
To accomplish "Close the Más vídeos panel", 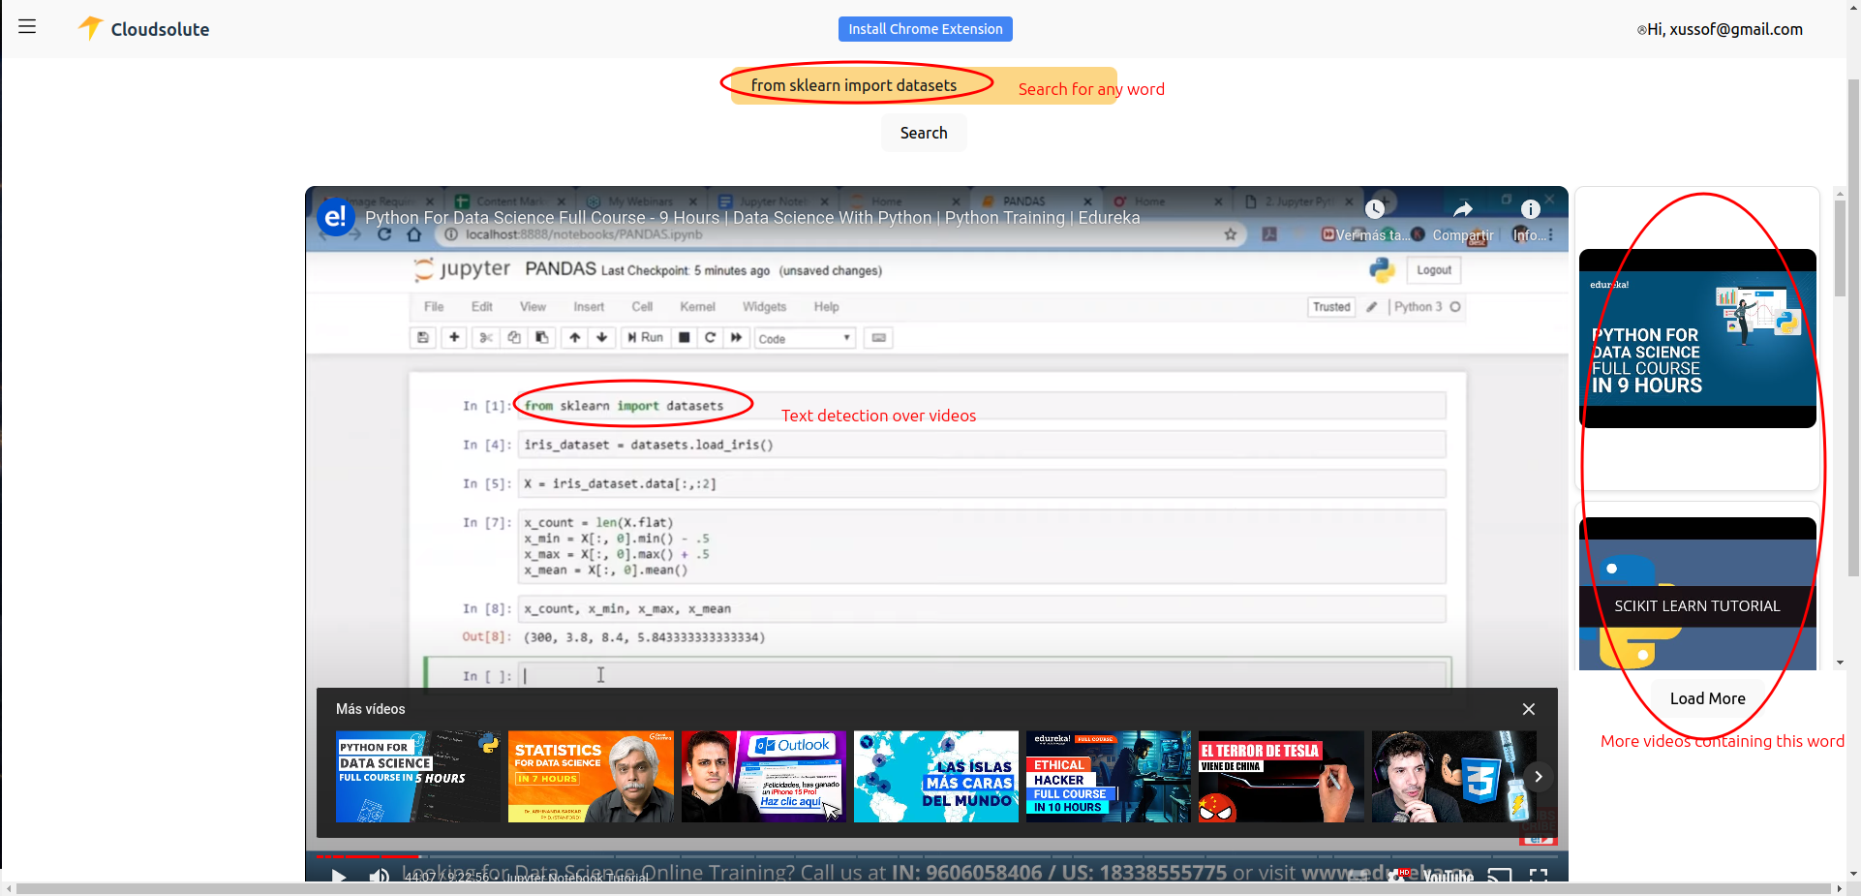I will pos(1529,709).
